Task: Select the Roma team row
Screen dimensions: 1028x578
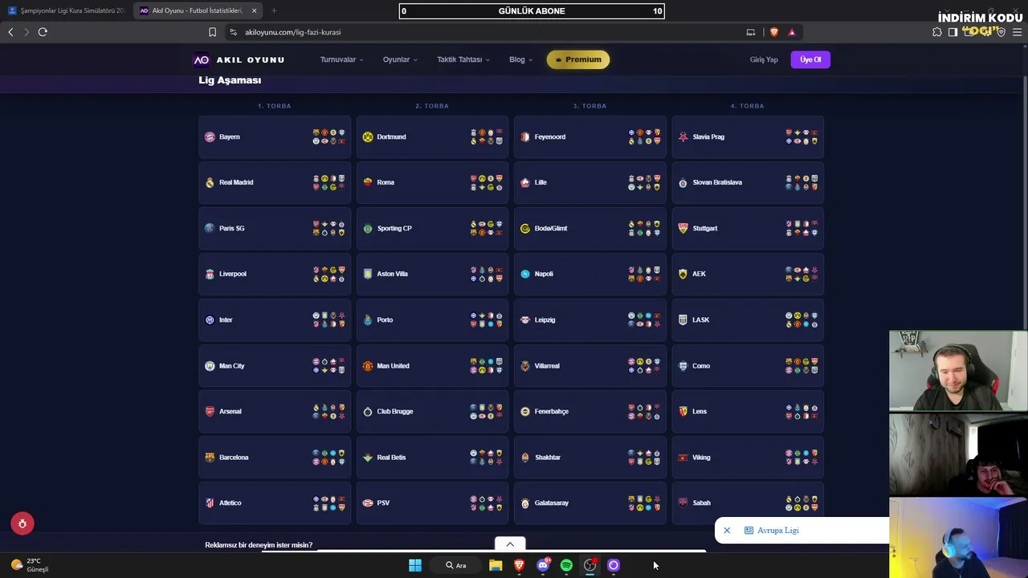Action: [432, 183]
